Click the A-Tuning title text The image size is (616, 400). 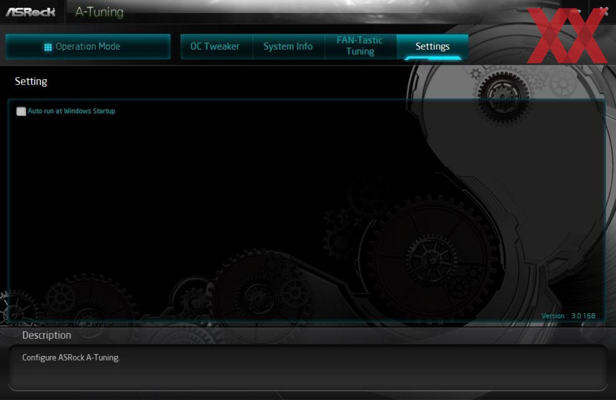99,12
